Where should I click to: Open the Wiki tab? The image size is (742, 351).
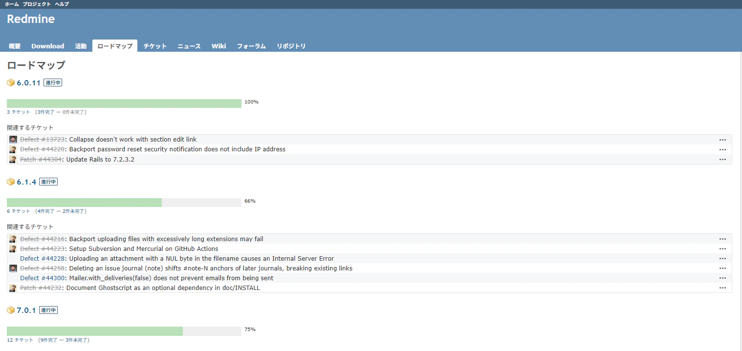pyautogui.click(x=218, y=46)
